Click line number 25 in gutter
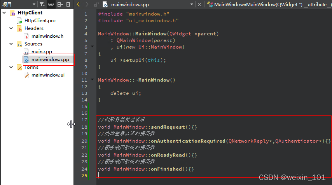332x185 pixels. [84, 176]
